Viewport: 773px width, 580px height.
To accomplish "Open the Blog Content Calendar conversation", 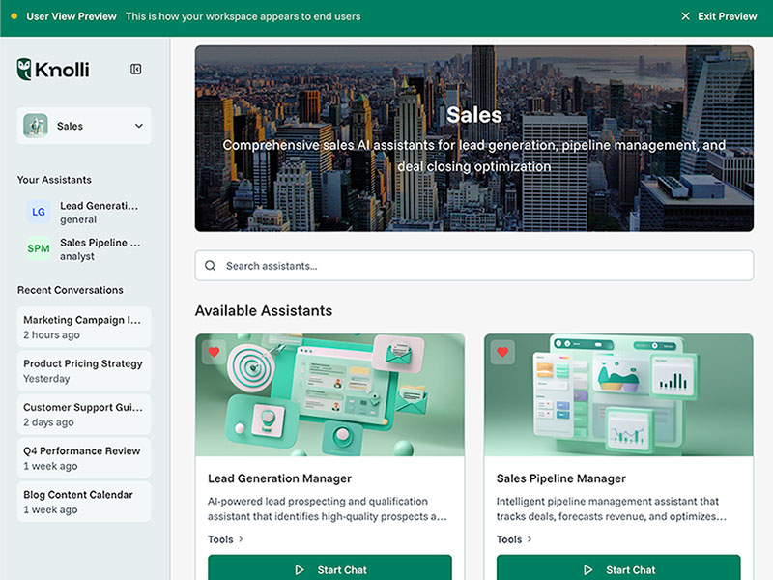I will coord(84,502).
